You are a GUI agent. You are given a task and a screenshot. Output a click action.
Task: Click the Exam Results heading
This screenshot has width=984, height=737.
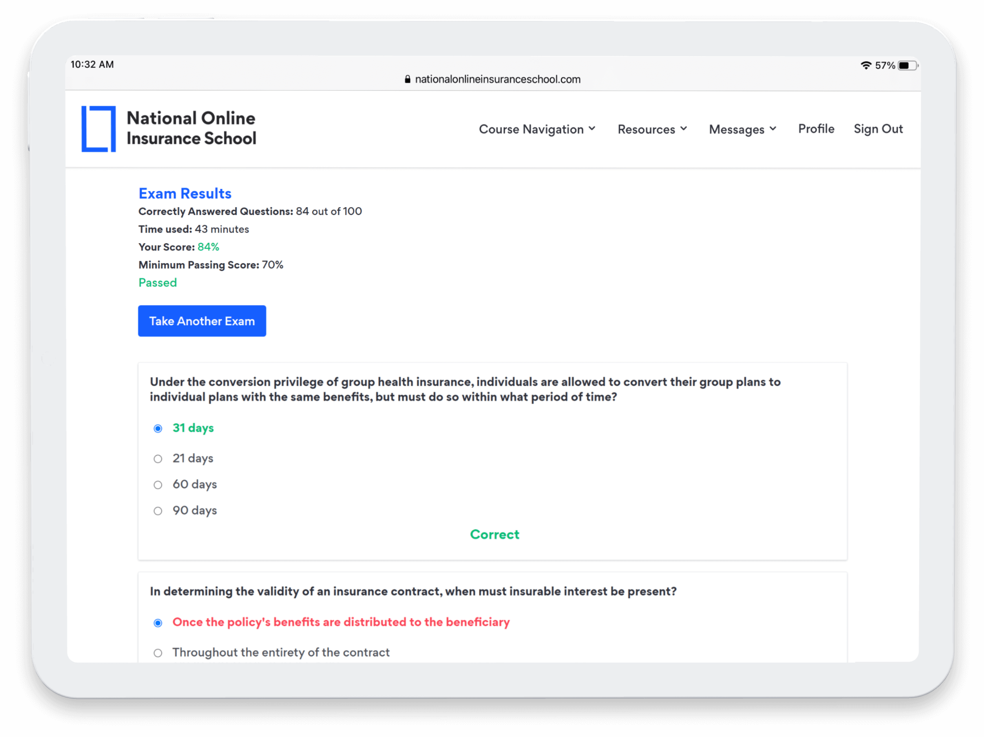click(x=184, y=194)
